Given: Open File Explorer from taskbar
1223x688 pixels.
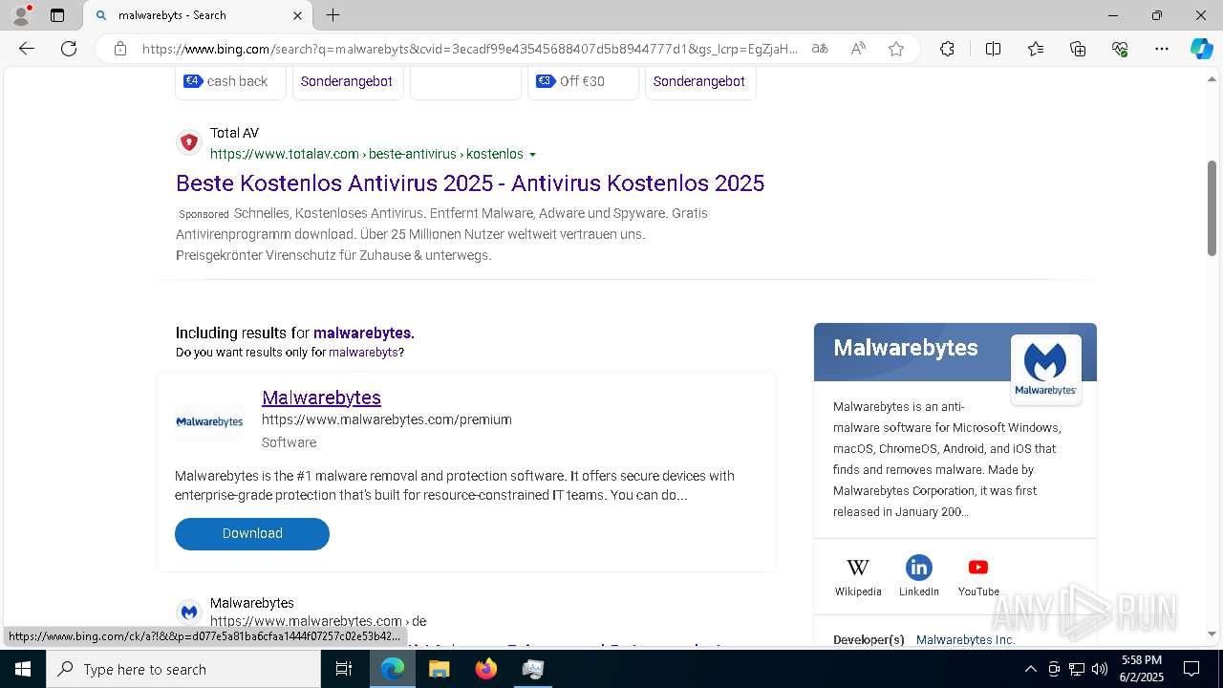Looking at the screenshot, I should pos(440,669).
